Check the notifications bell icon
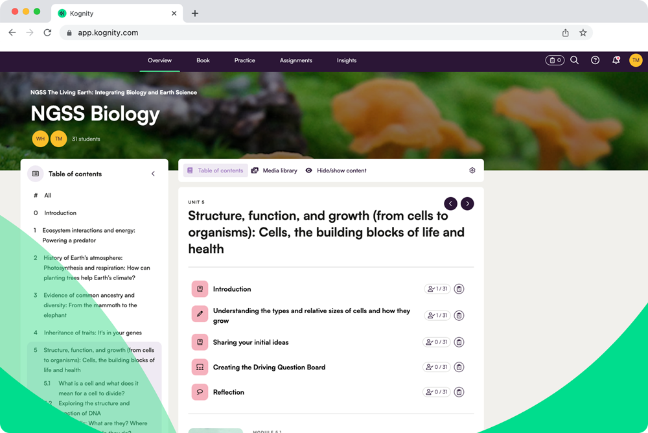The width and height of the screenshot is (648, 433). (x=616, y=60)
